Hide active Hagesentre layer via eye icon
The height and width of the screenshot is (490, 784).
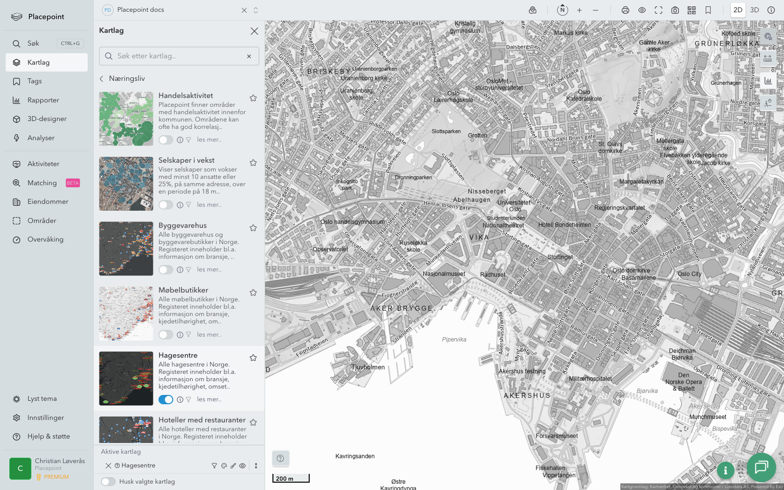click(243, 466)
